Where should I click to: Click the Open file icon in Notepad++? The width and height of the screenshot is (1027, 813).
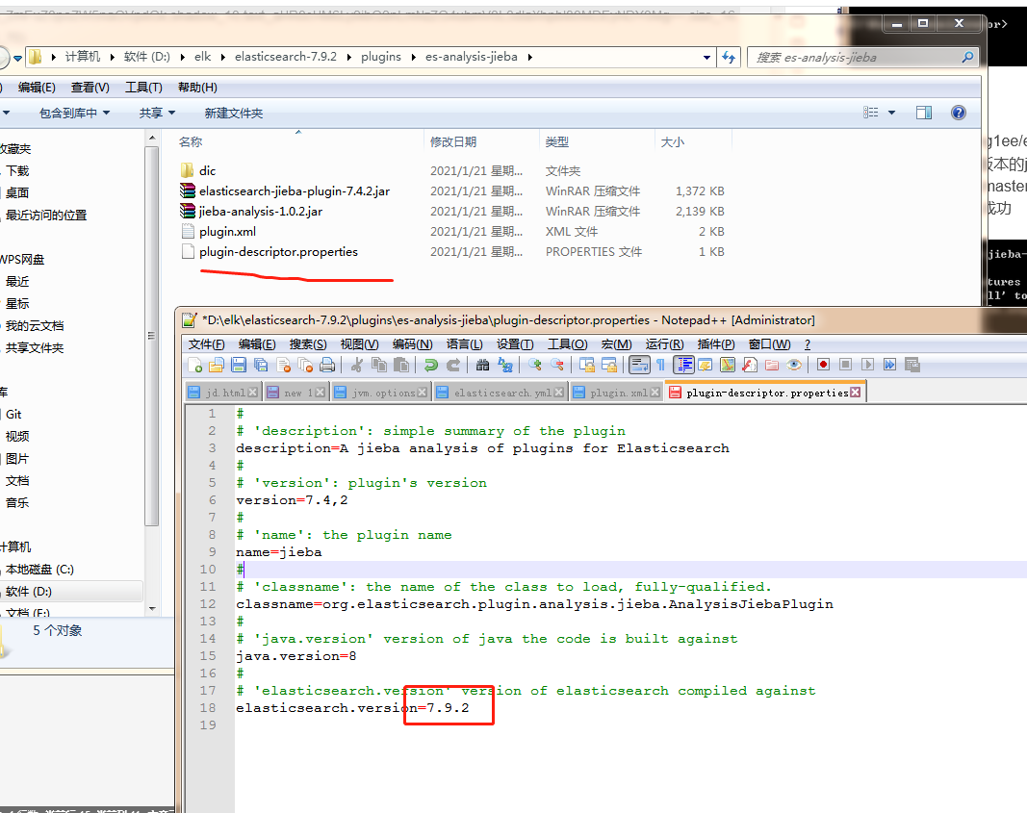[x=217, y=366]
